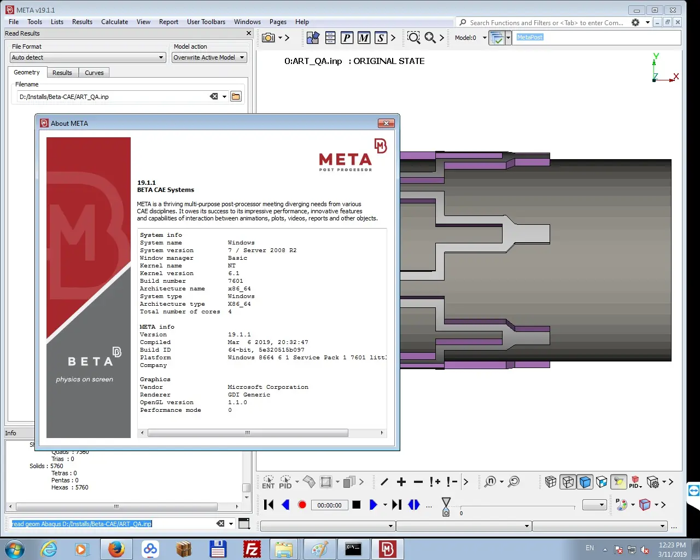
Task: Toggle shaded blue cube style
Action: (585, 482)
